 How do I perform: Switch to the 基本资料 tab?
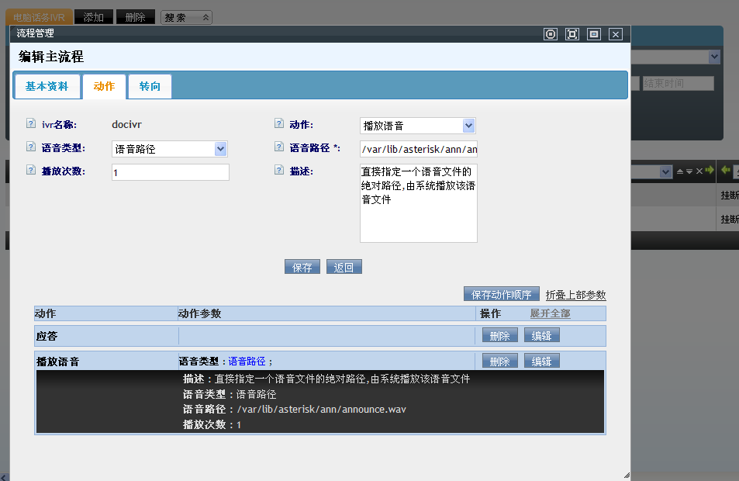pyautogui.click(x=47, y=87)
